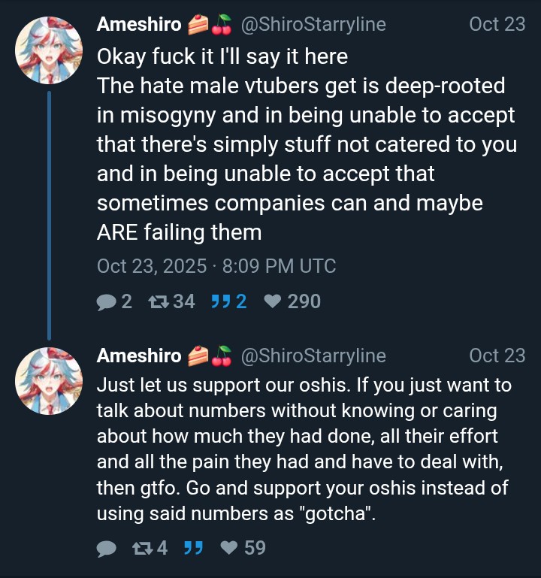
Task: Click the Ameshiro display name on second tweet
Action: click(x=139, y=356)
